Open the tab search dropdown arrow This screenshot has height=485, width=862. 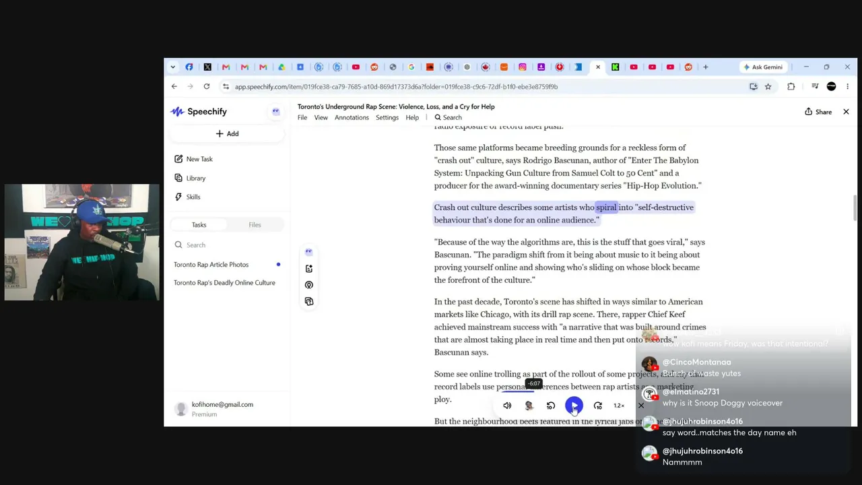[x=173, y=67]
